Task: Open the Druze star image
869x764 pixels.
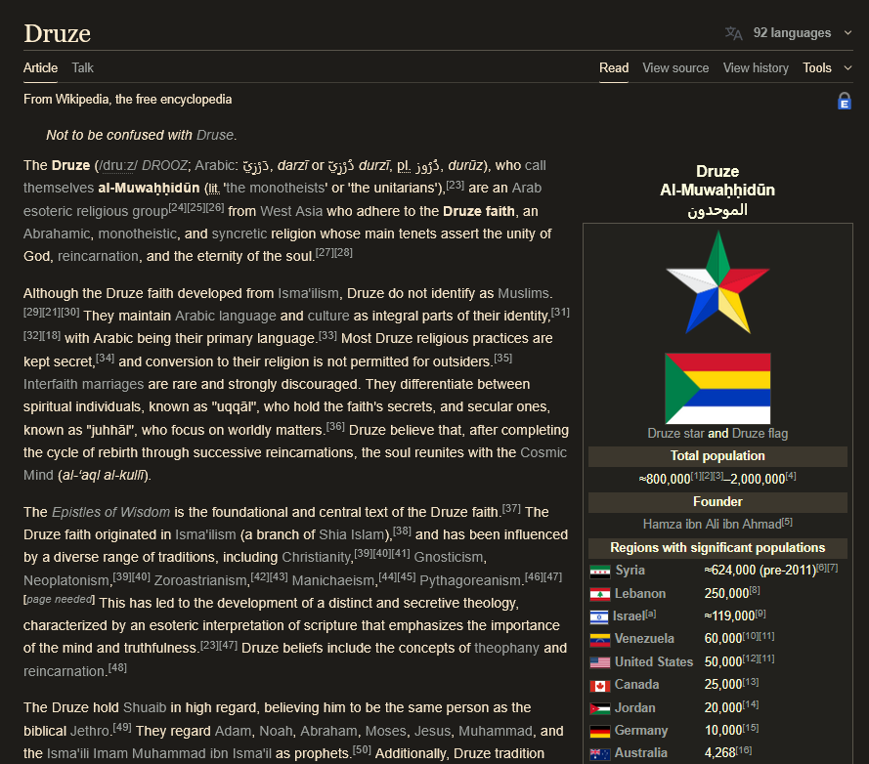Action: tap(717, 282)
